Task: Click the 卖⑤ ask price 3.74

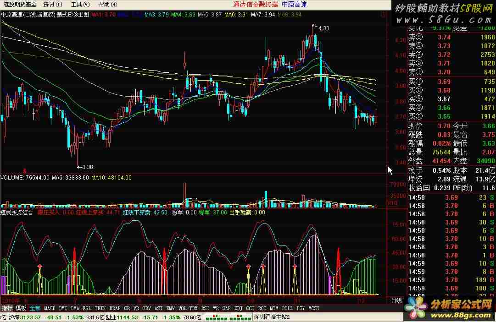Action: (x=444, y=37)
